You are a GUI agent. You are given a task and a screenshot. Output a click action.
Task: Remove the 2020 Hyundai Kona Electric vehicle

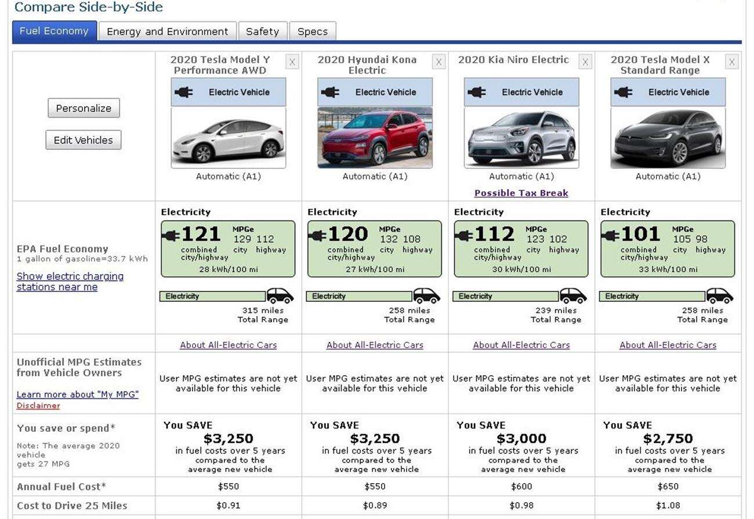[439, 62]
